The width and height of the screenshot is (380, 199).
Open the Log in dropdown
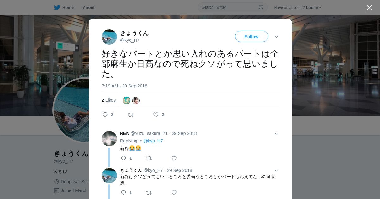point(313,8)
